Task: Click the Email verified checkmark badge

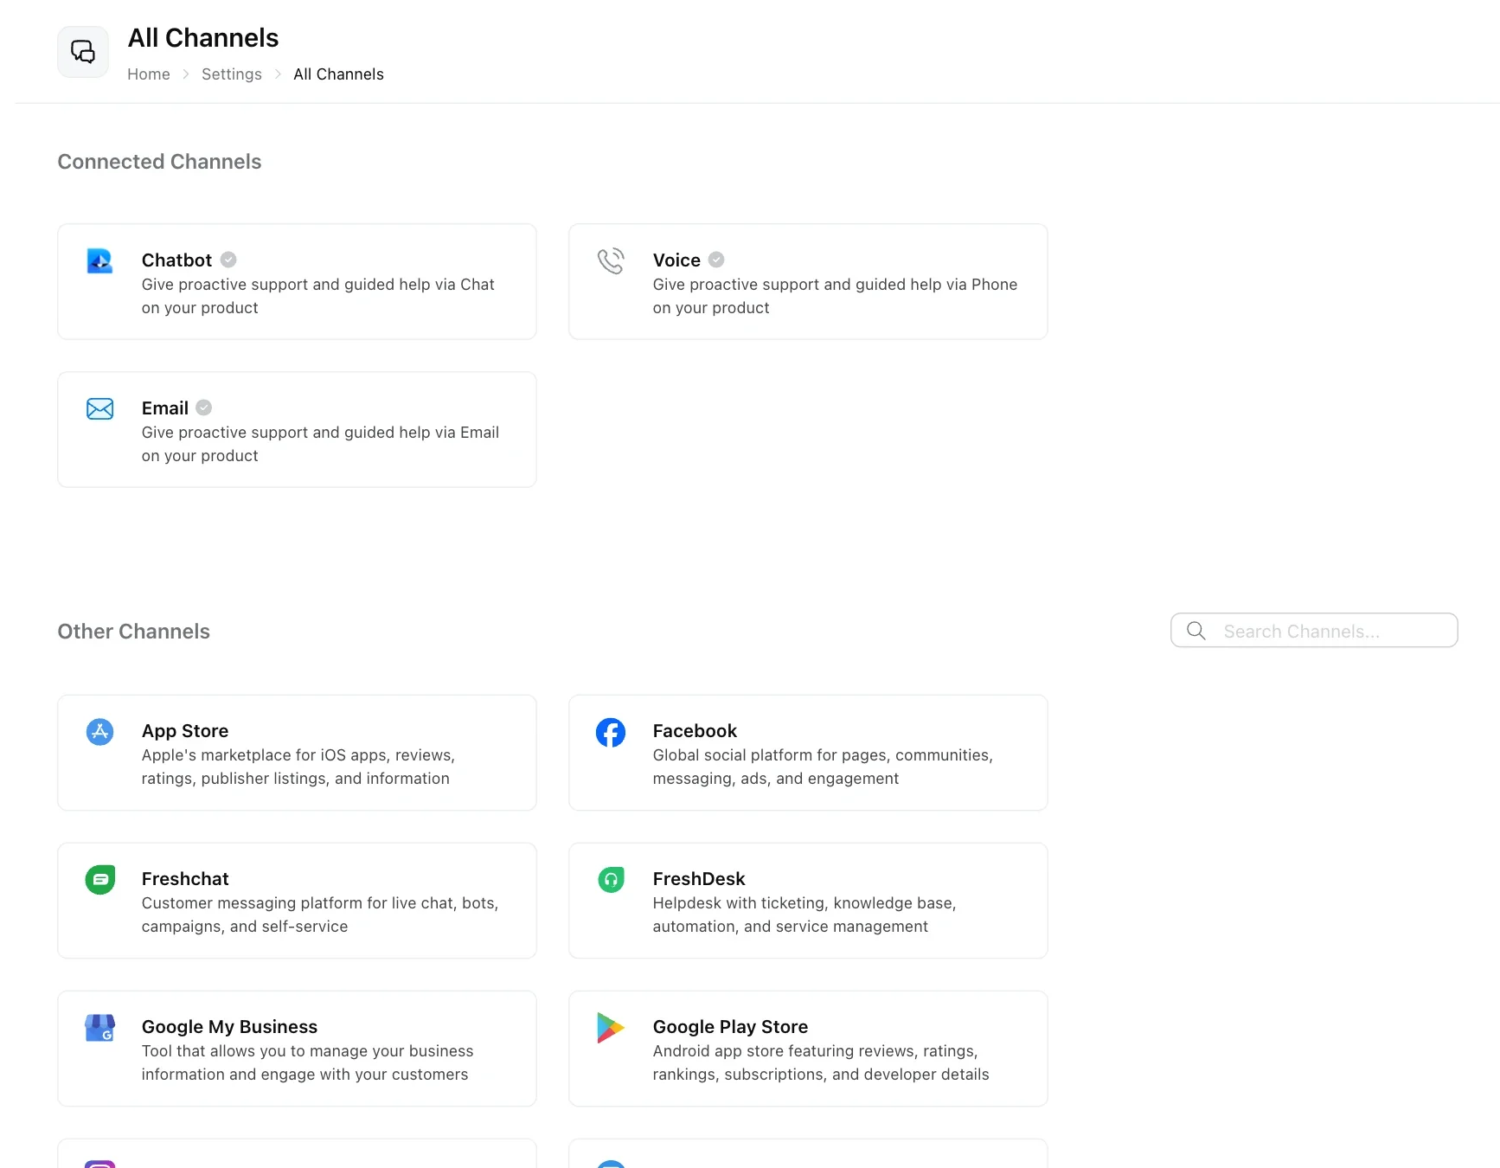Action: tap(204, 408)
